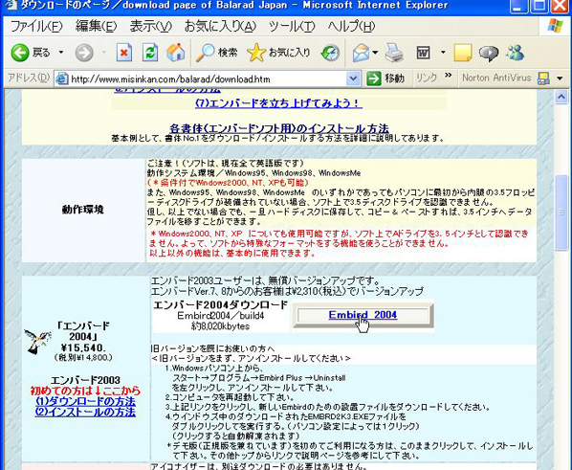Open the お気に入り(A) menu
Viewport: 572px width, 470px height.
coord(220,26)
